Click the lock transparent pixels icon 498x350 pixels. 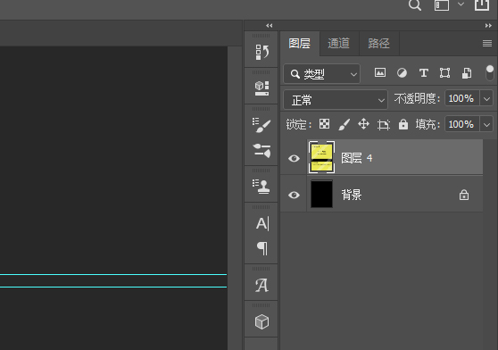coord(324,124)
